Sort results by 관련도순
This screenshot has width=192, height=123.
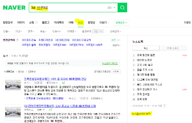(x=9, y=72)
